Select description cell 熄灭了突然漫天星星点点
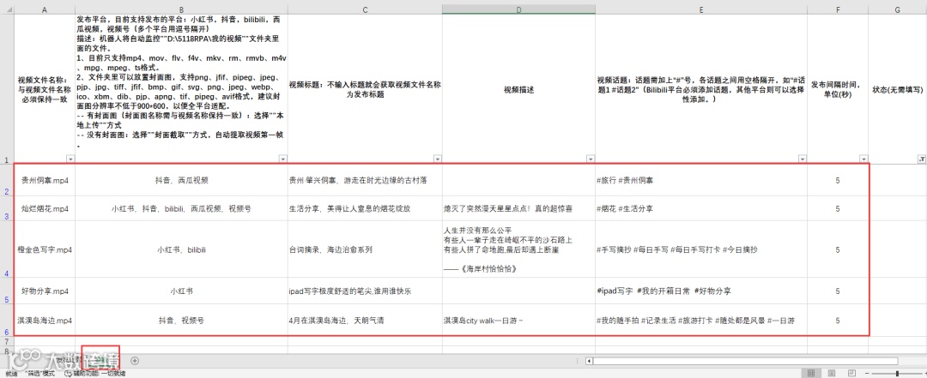The image size is (927, 378). [518, 208]
